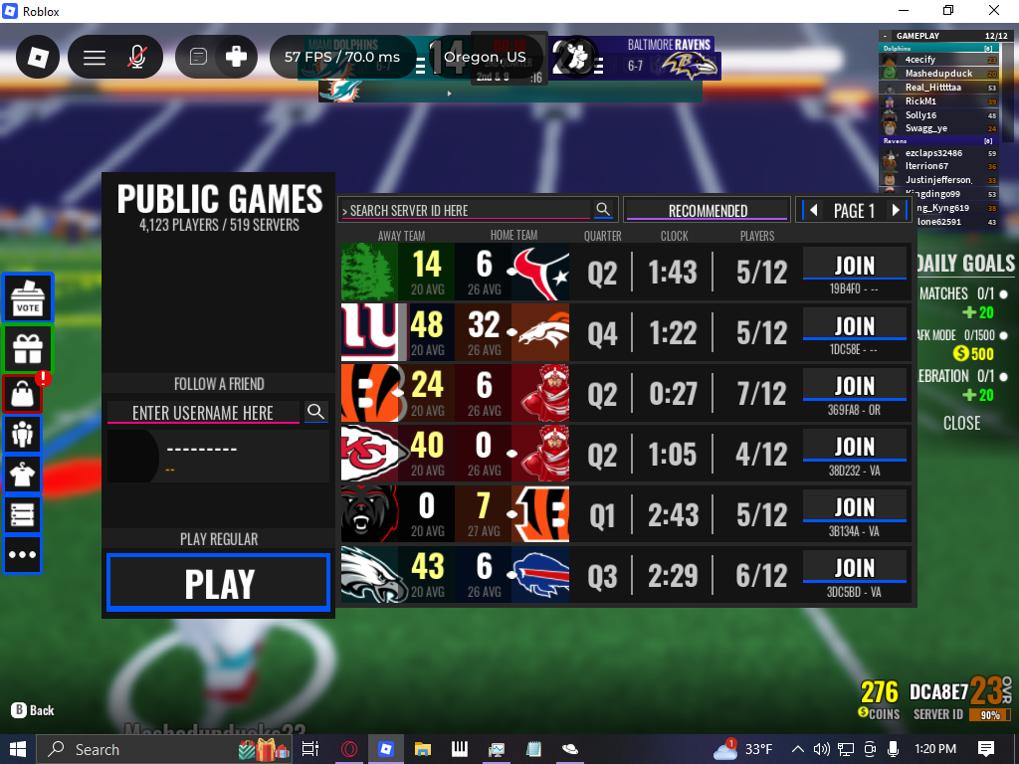Join server 38D232 - VA
Image resolution: width=1019 pixels, height=764 pixels.
tap(855, 445)
